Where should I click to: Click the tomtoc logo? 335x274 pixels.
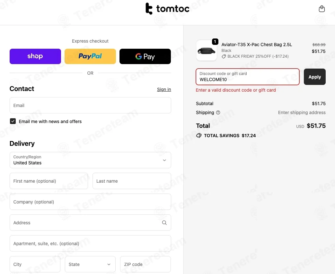(167, 9)
